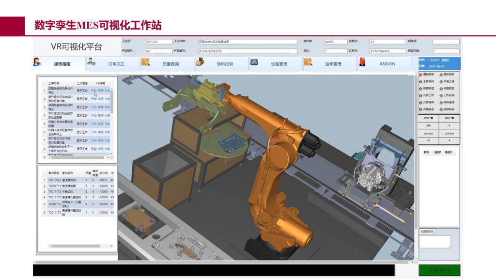Open the ANDON tab

tap(384, 64)
